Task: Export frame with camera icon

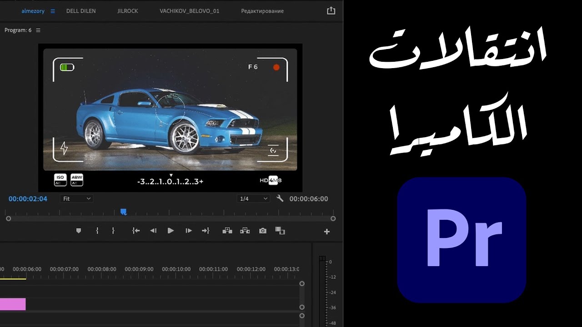Action: [x=263, y=231]
